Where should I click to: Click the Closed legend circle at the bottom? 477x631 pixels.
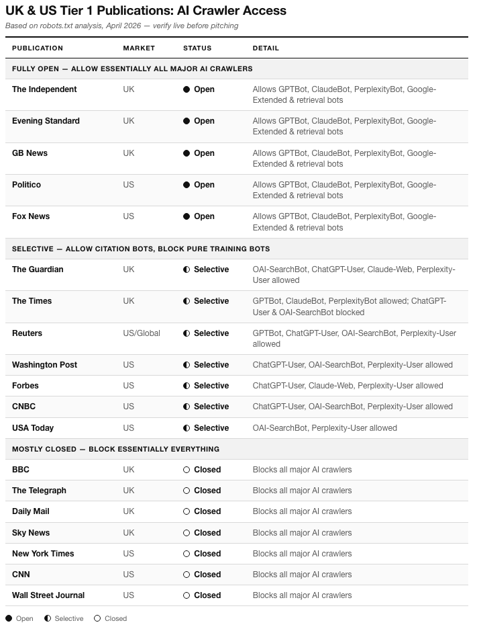coord(97,618)
